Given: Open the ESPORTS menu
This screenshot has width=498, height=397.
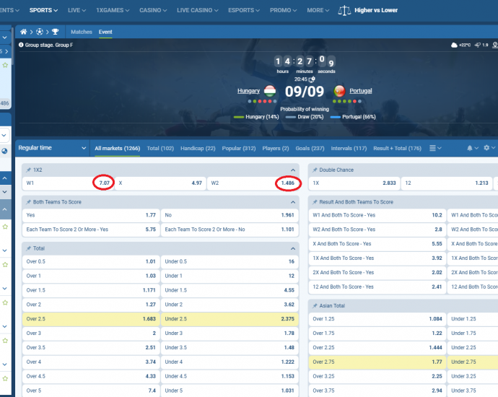Looking at the screenshot, I should point(244,10).
